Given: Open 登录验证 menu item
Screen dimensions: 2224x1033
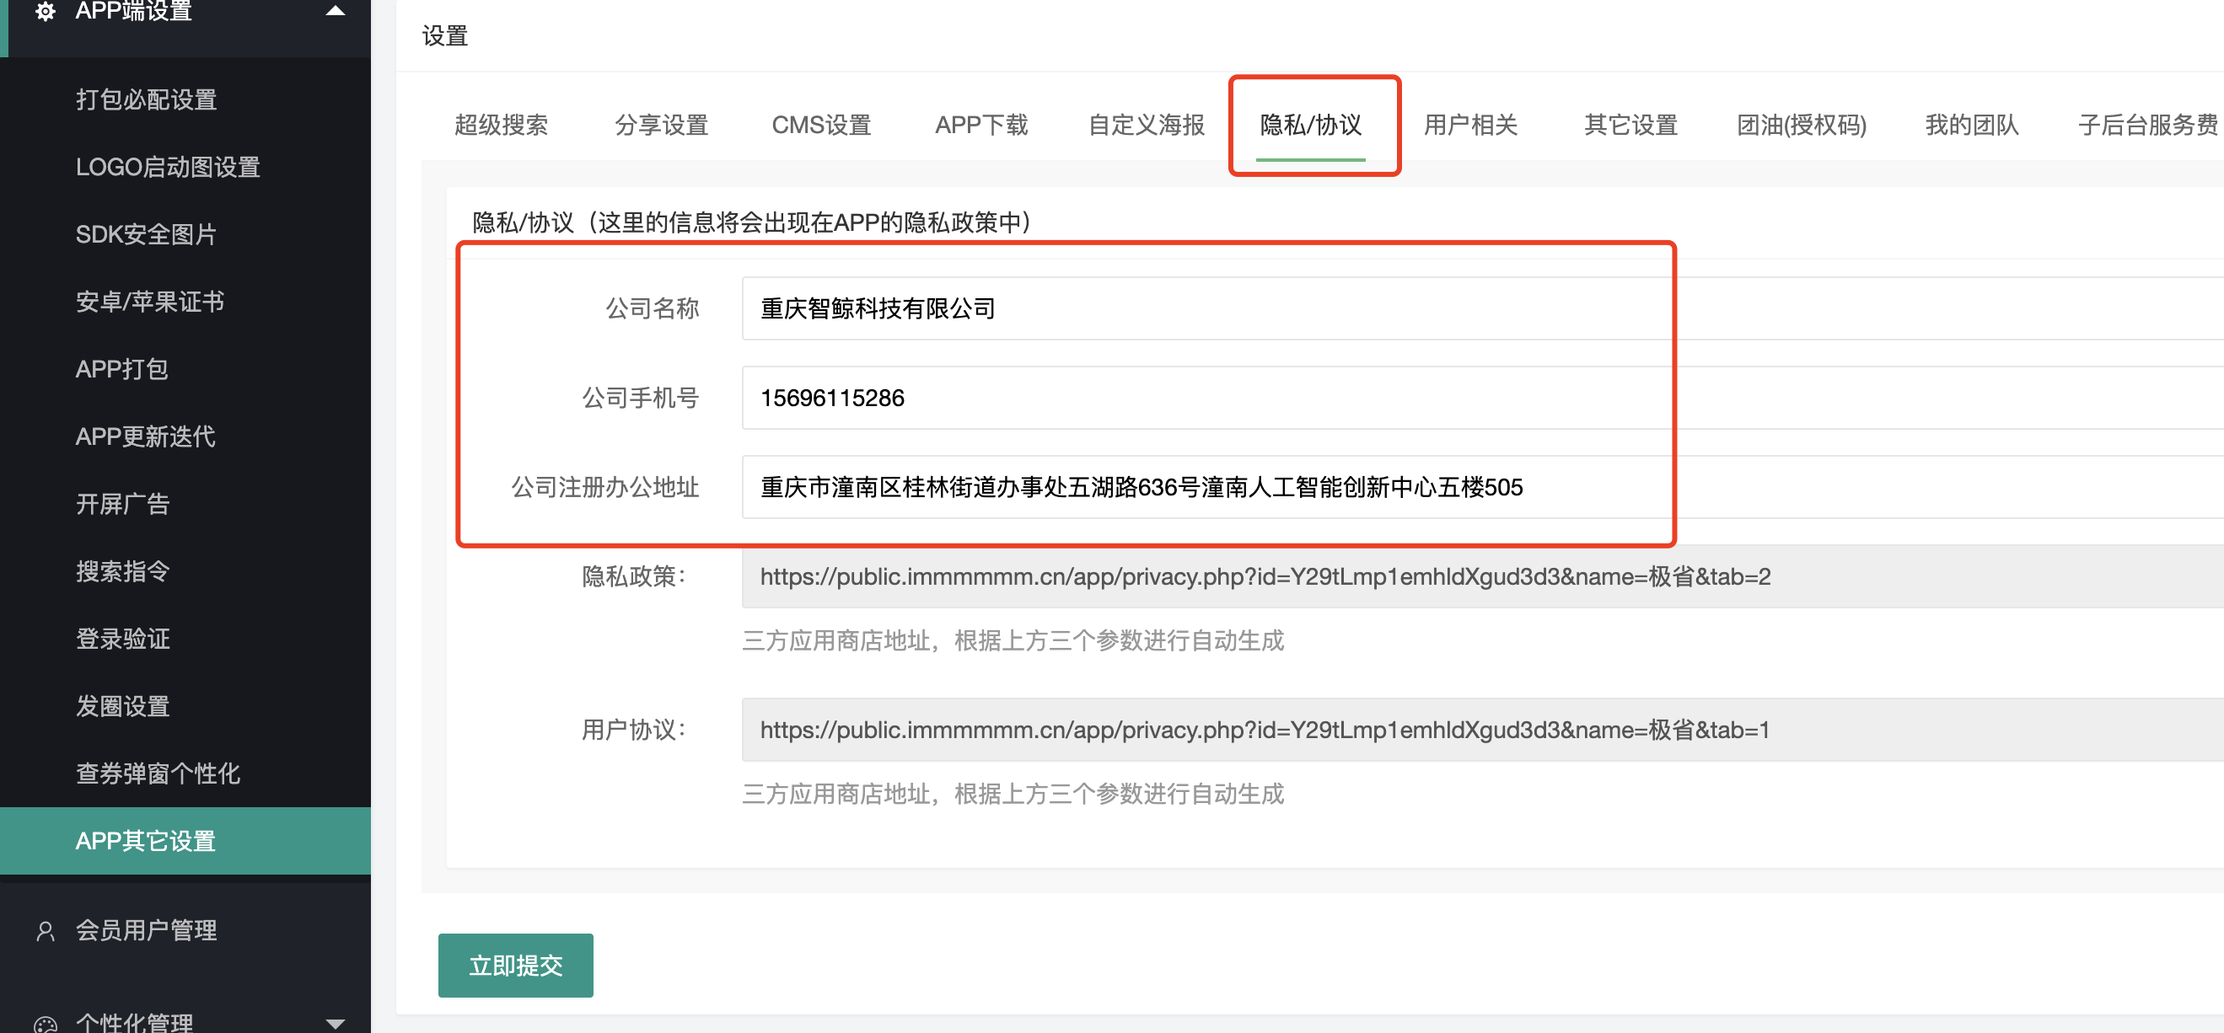Looking at the screenshot, I should click(x=122, y=639).
